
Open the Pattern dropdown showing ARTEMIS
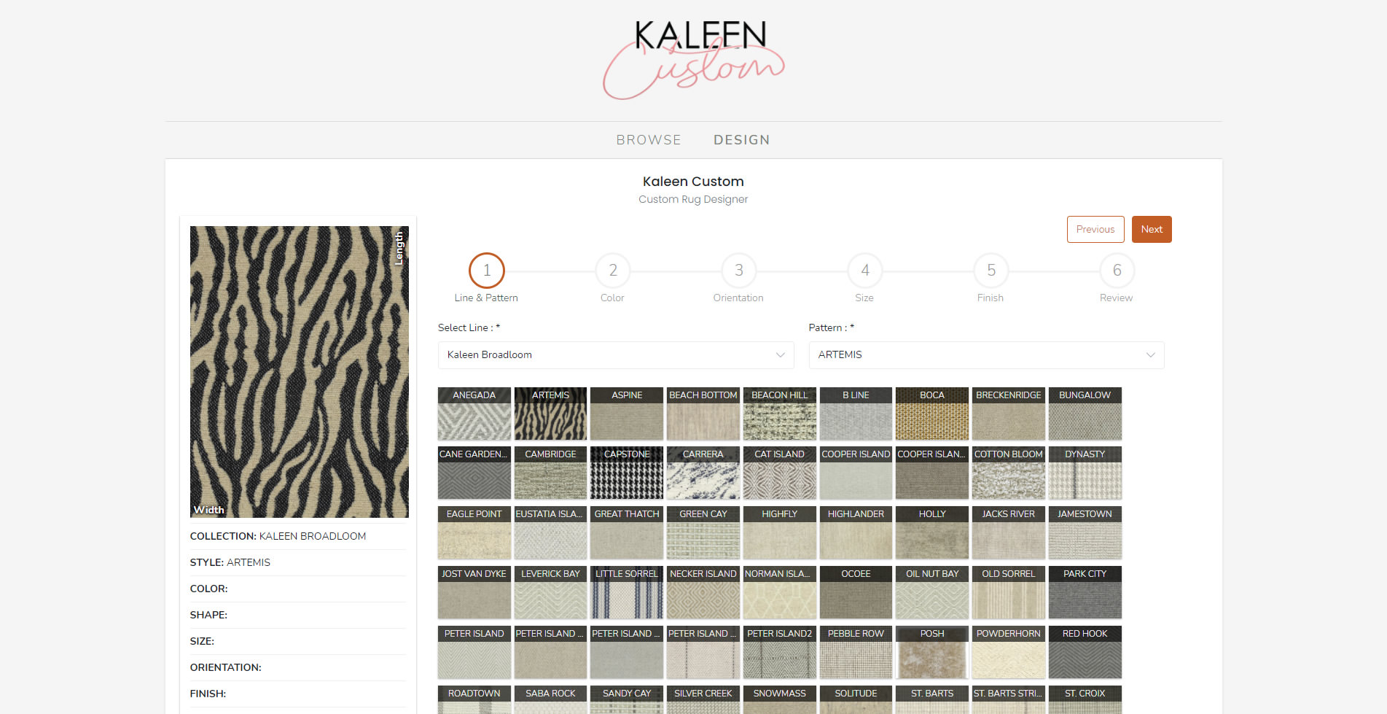(x=986, y=355)
